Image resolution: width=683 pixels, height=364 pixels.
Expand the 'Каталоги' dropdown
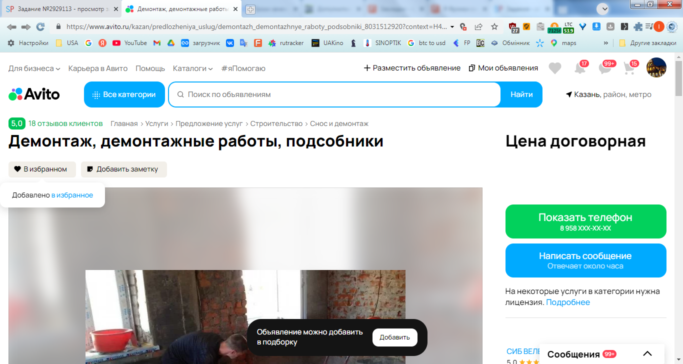[193, 68]
